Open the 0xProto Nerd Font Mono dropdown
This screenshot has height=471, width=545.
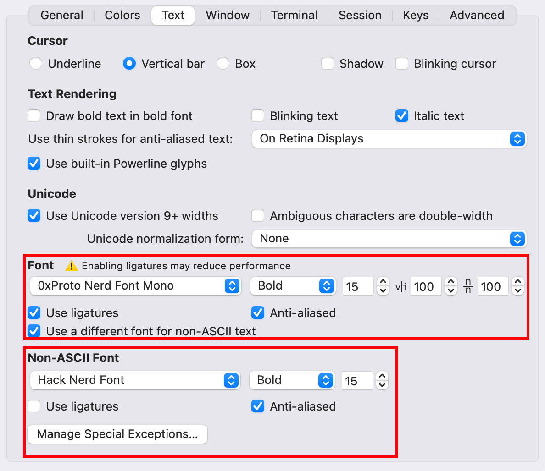click(x=135, y=286)
